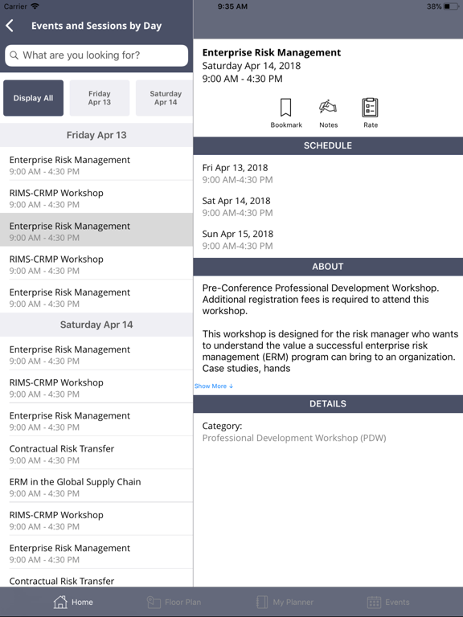This screenshot has height=617, width=463.
Task: Focus the 'What are you looking for?' field
Action: pos(96,55)
